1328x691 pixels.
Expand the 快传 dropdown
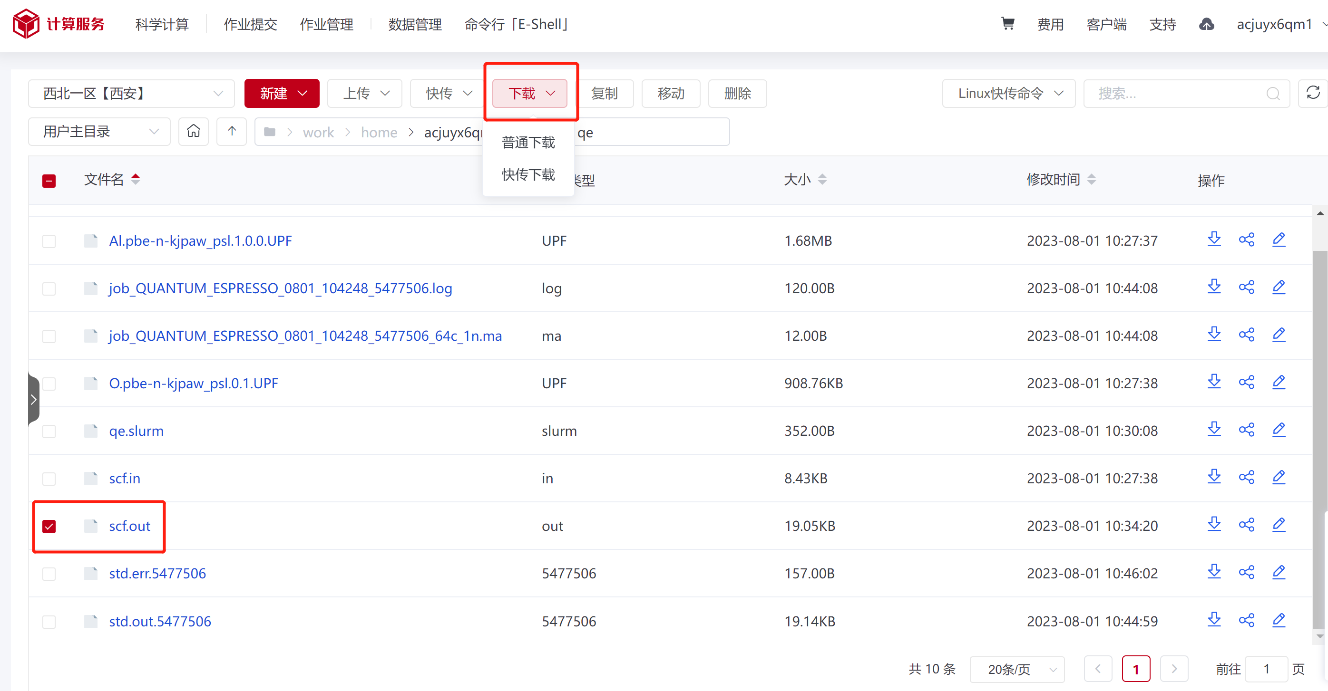tap(448, 93)
